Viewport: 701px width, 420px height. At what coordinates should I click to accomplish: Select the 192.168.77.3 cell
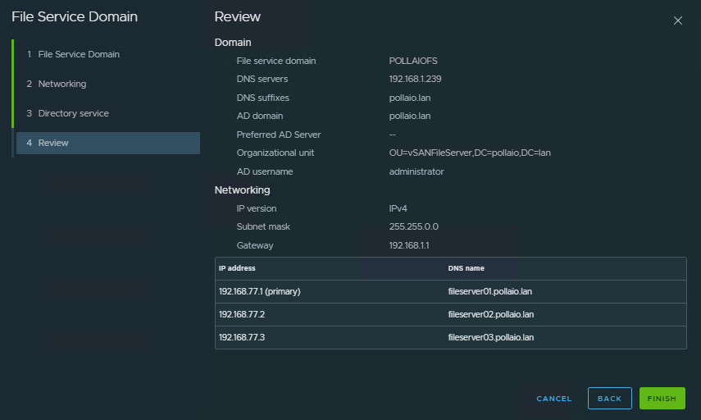click(241, 337)
